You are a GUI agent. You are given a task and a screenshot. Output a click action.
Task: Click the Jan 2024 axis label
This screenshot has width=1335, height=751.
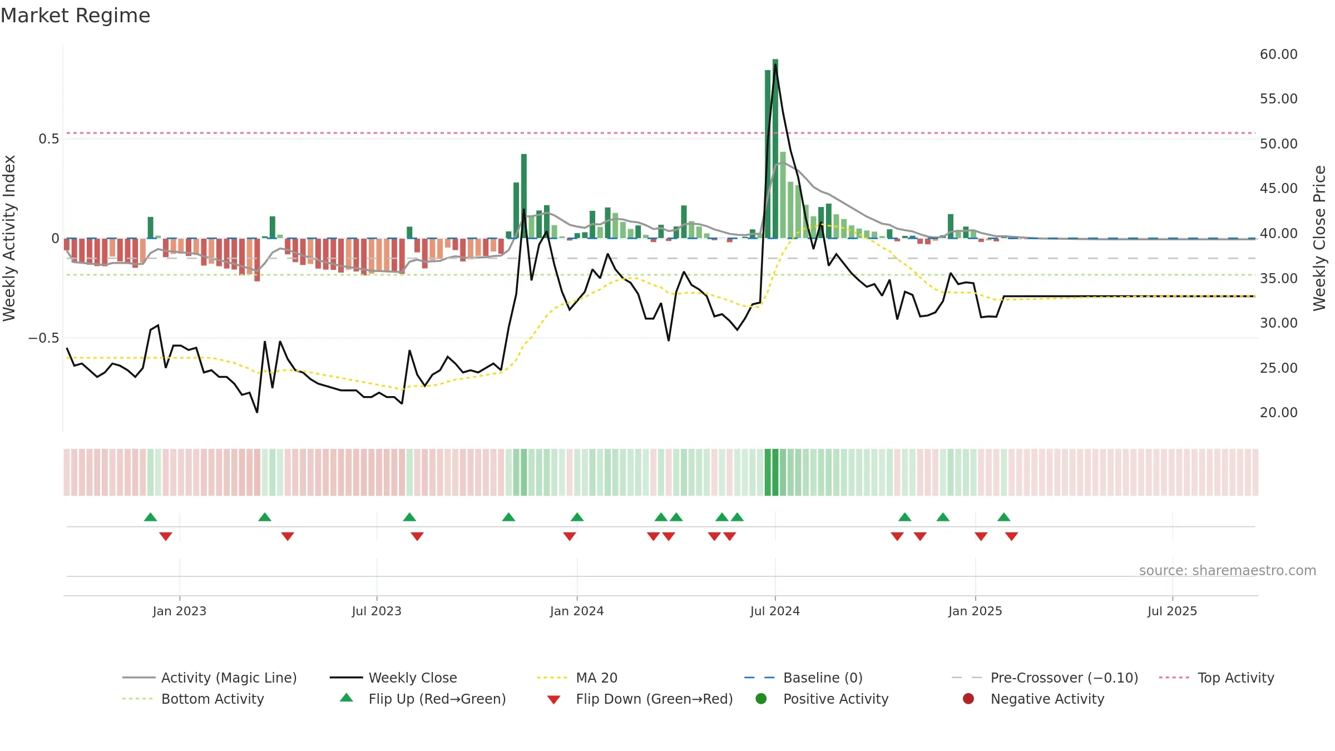[577, 611]
